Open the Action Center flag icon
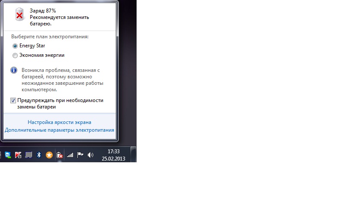Image resolution: width=354 pixels, height=198 pixels. coord(80,155)
